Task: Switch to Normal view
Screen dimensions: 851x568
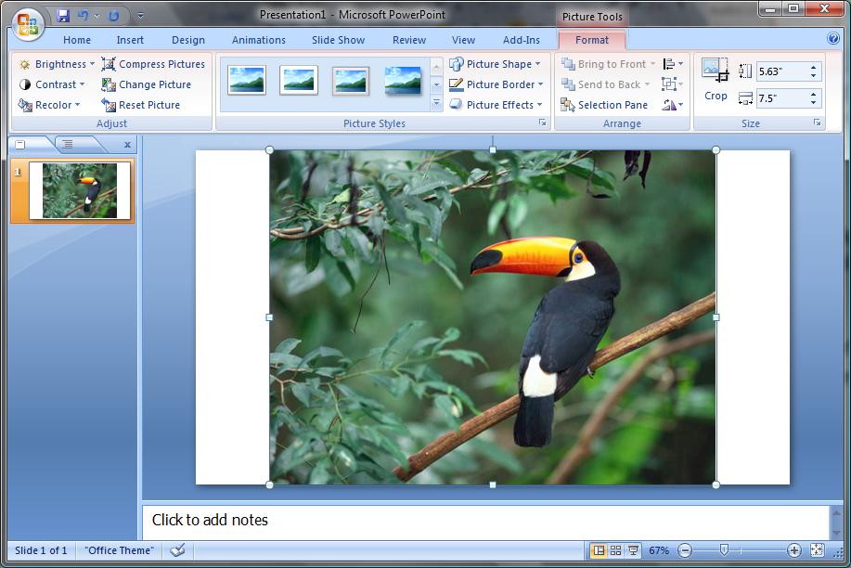Action: [598, 550]
